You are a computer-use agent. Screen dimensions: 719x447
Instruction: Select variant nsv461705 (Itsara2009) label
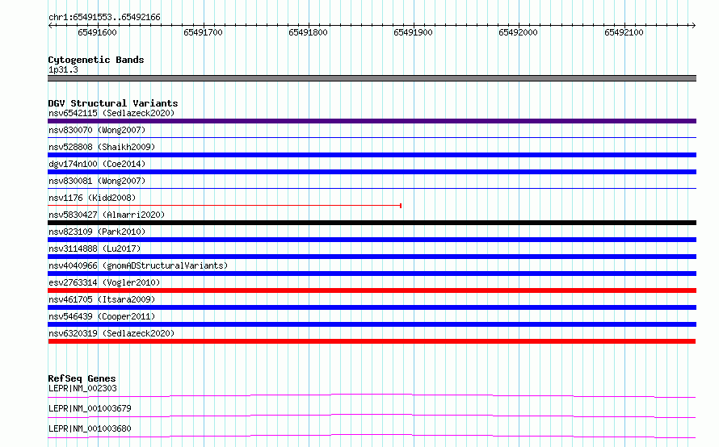click(x=102, y=299)
